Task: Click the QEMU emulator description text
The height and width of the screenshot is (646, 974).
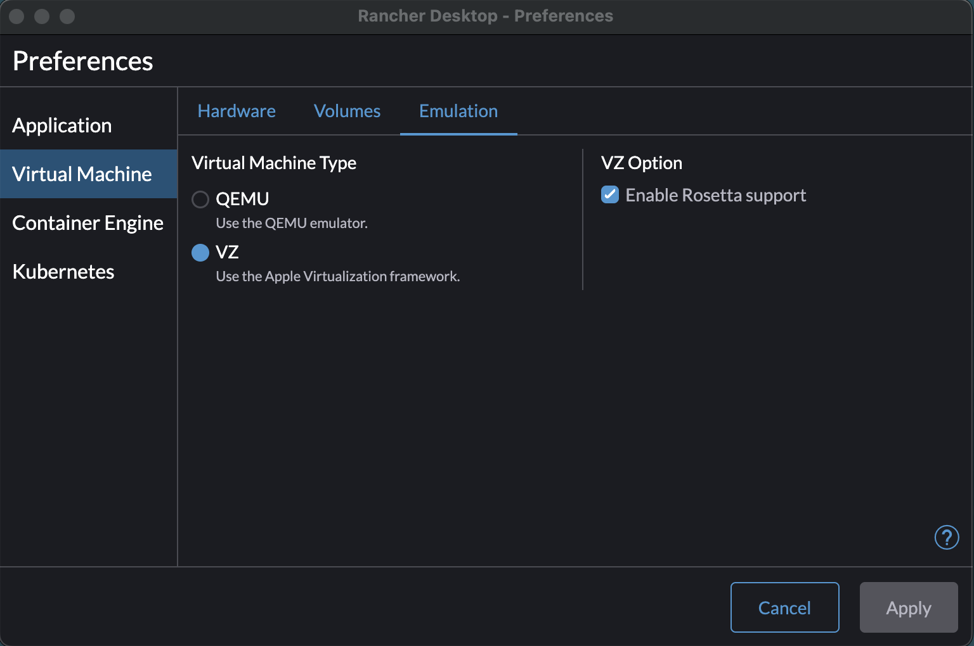Action: pyautogui.click(x=291, y=223)
